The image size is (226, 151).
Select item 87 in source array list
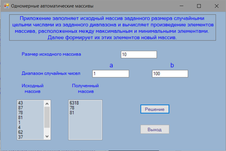31,108
